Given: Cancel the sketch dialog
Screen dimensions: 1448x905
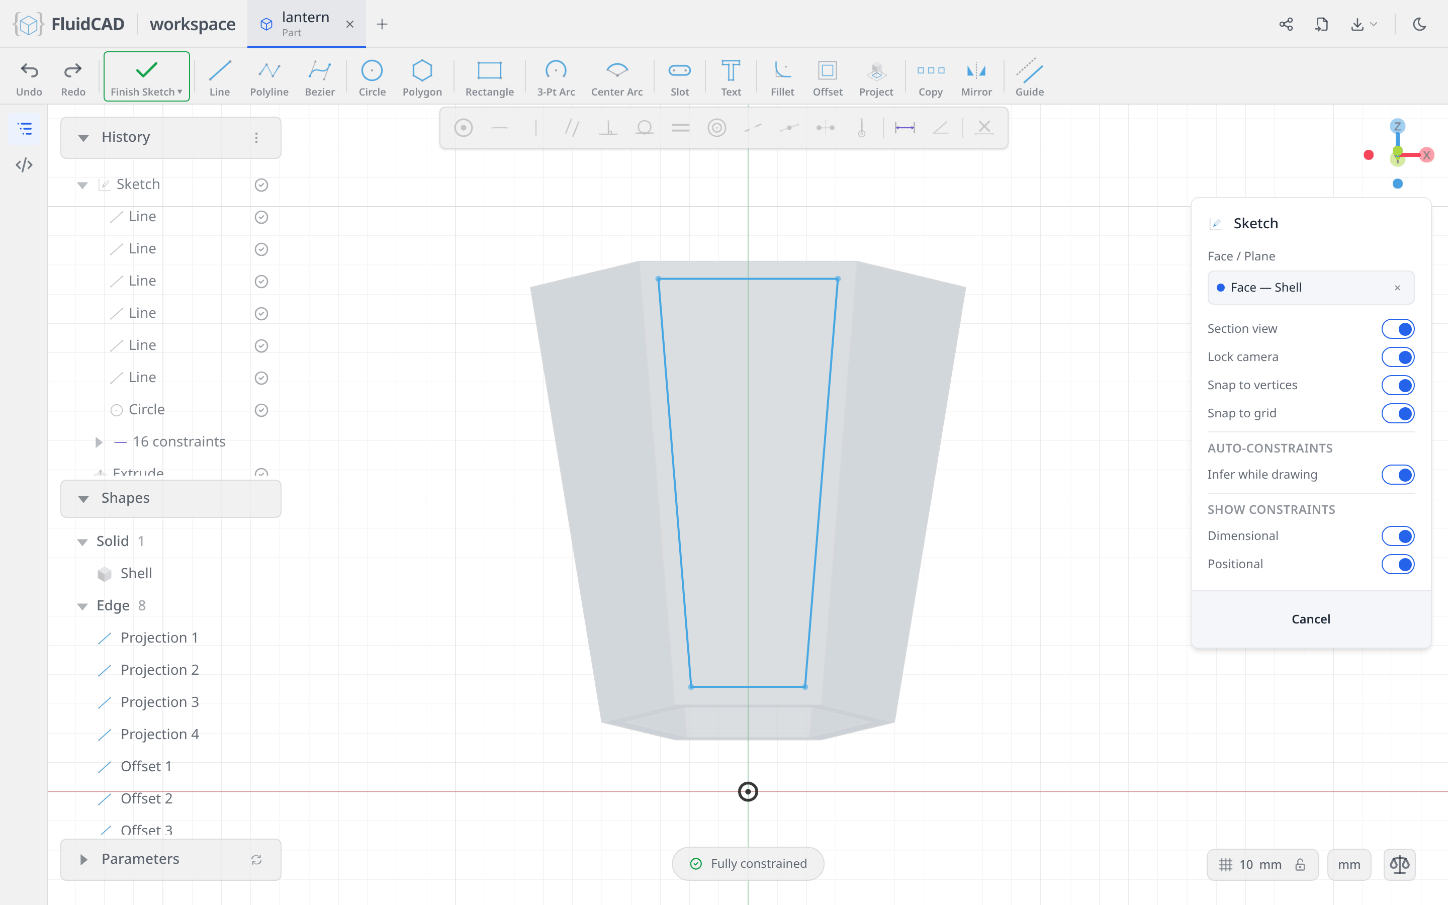Looking at the screenshot, I should (x=1310, y=619).
